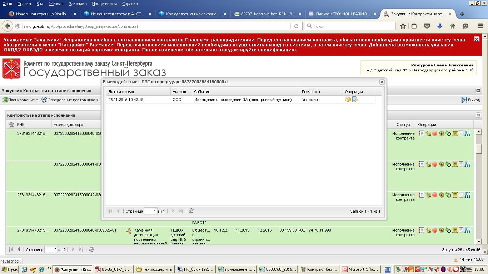The width and height of the screenshot is (488, 274).
Task: Click the table filter icon near РНК
Action: click(x=11, y=125)
